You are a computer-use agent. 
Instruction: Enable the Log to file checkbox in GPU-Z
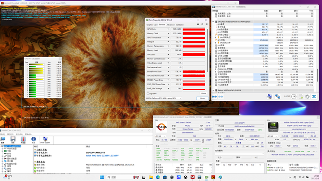[x=148, y=94]
